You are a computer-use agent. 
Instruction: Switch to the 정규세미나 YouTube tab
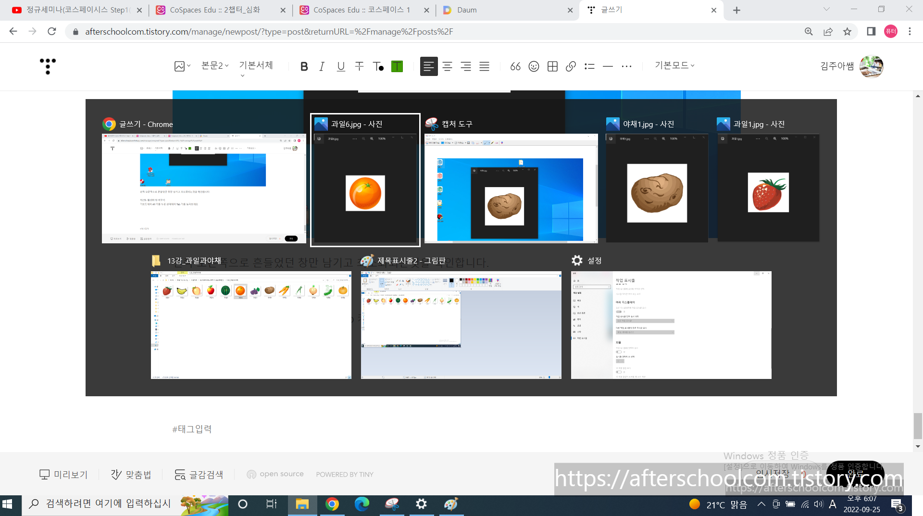pyautogui.click(x=77, y=10)
